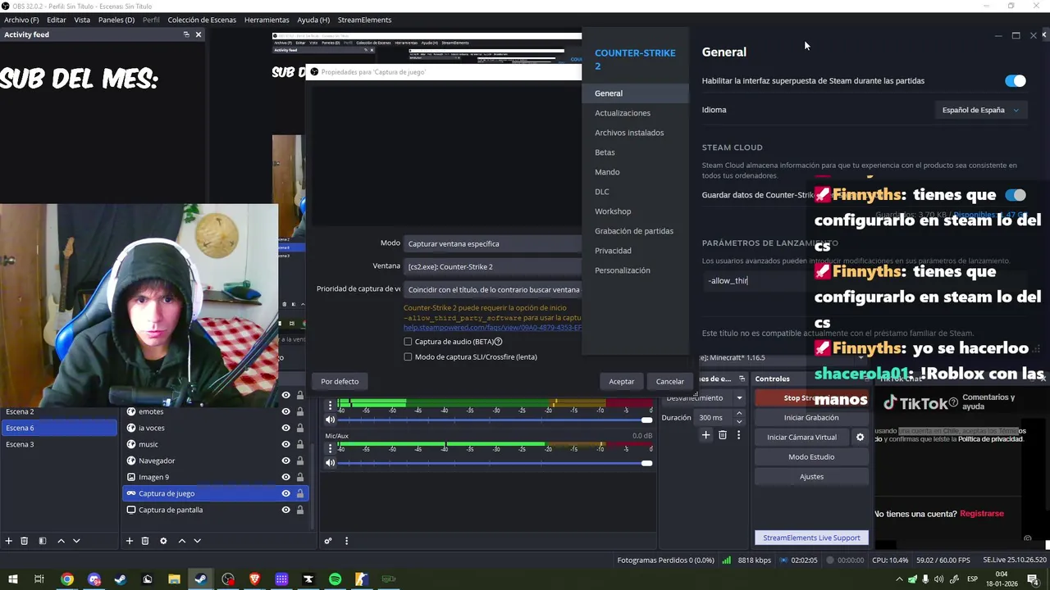
Task: Open Chrome from the taskbar
Action: [x=67, y=579]
